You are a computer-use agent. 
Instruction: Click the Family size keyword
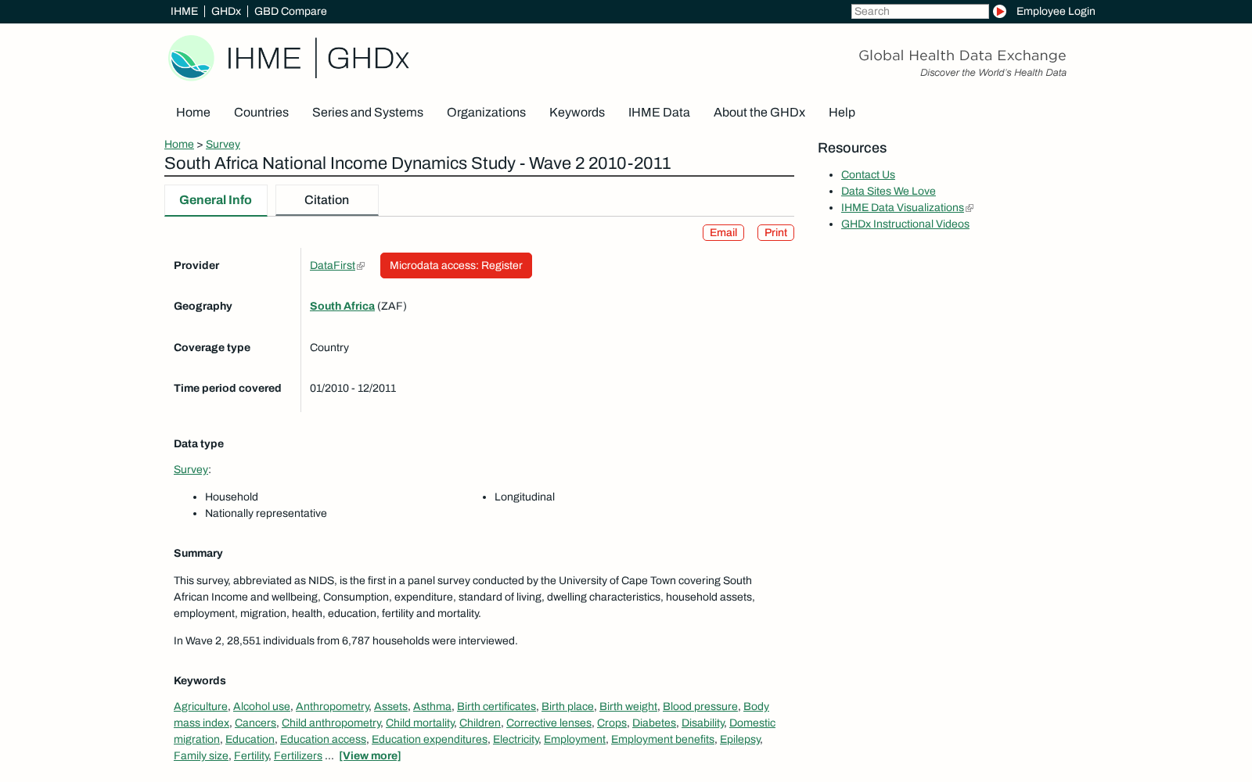coord(201,756)
